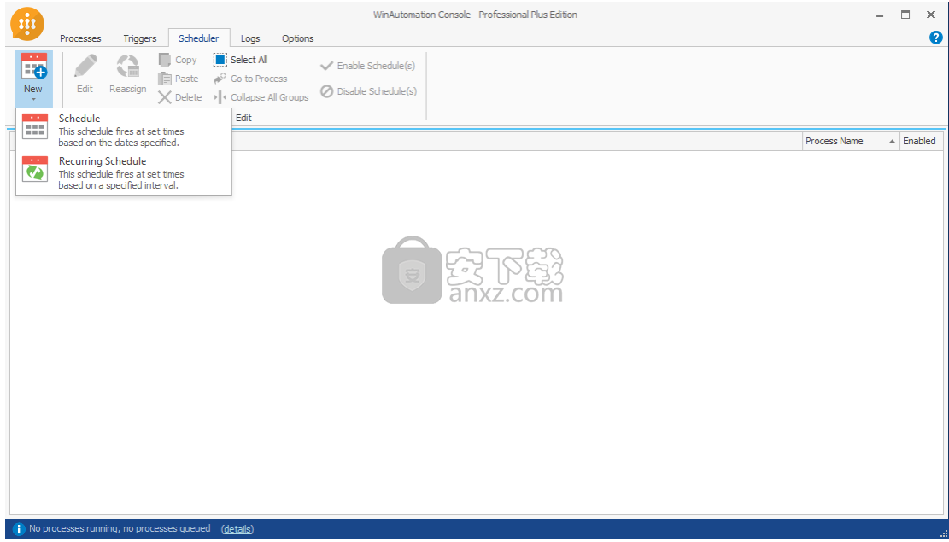Viewport: 949px width, 542px height.
Task: Click the Schedule calendar icon in menu
Action: point(34,127)
